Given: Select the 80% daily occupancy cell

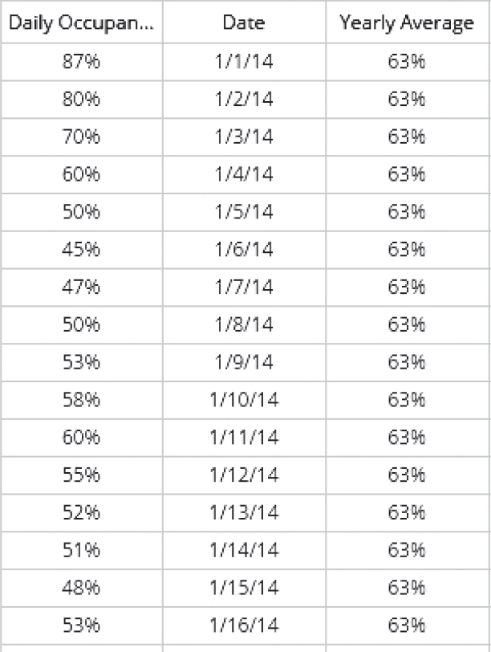Looking at the screenshot, I should point(81,100).
